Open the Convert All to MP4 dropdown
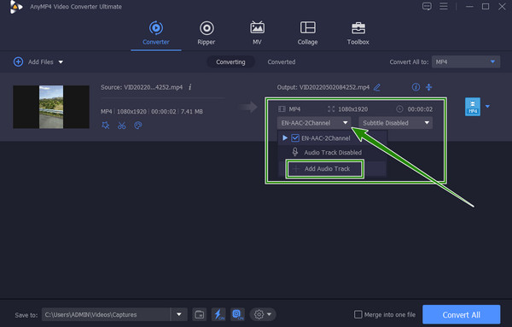 click(466, 61)
